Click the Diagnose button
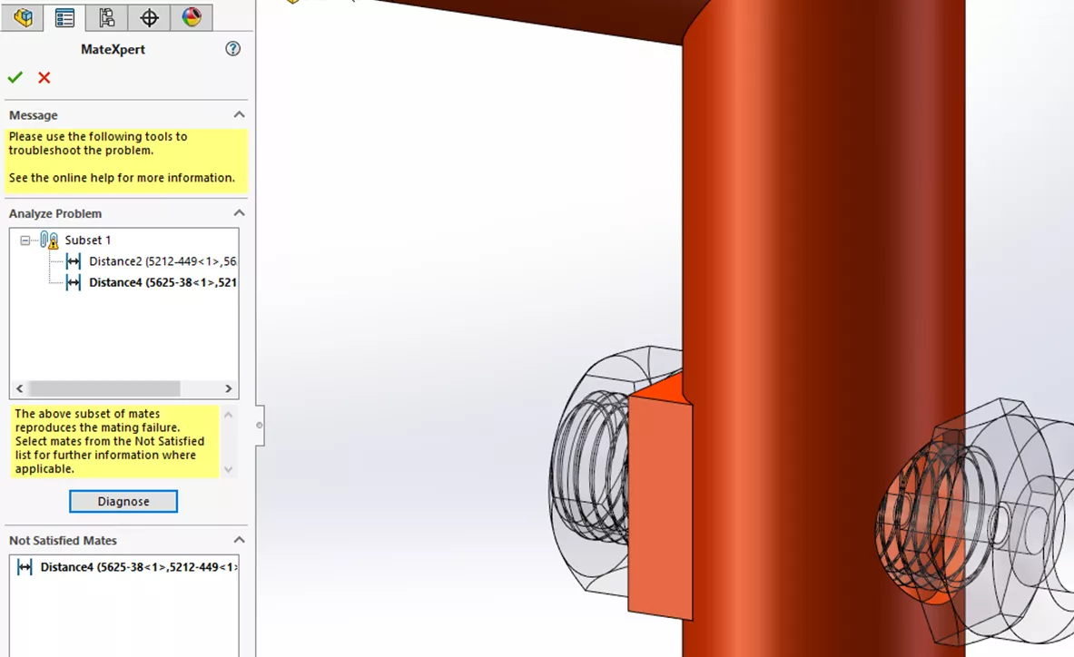The width and height of the screenshot is (1074, 657). click(123, 501)
